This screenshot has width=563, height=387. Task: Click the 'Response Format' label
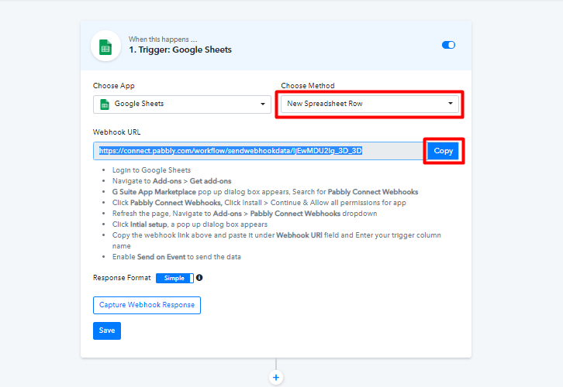click(x=122, y=278)
